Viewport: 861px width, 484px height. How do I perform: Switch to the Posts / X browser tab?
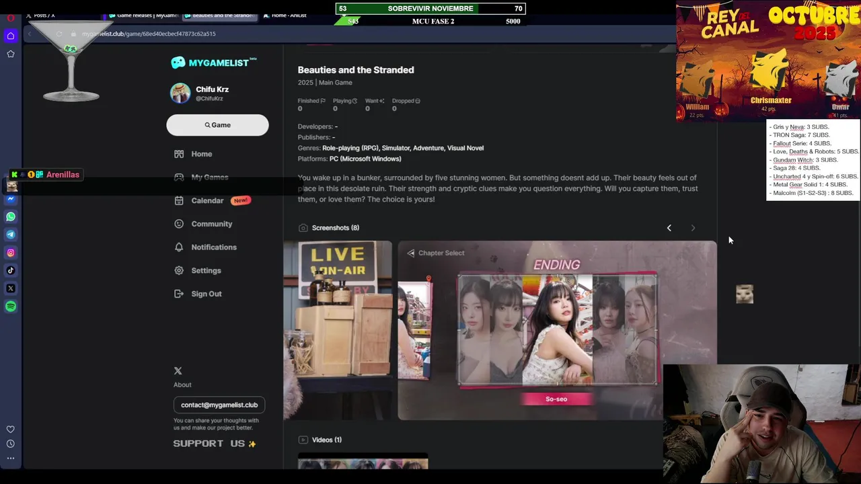44,15
